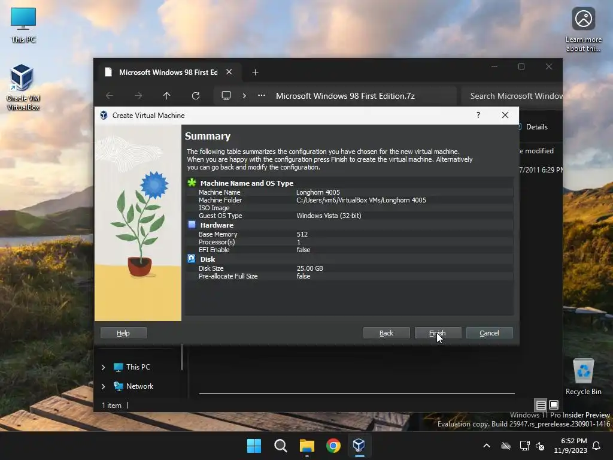Viewport: 613px width, 460px height.
Task: Select the Machine Folder path value
Action: [x=361, y=200]
